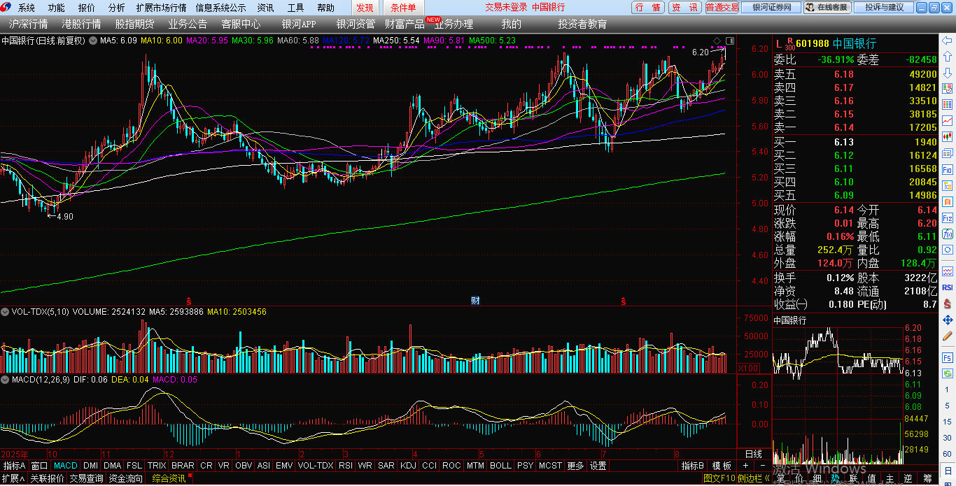This screenshot has width=956, height=486.
Task: Switch to 5-minute period
Action: coord(948,405)
